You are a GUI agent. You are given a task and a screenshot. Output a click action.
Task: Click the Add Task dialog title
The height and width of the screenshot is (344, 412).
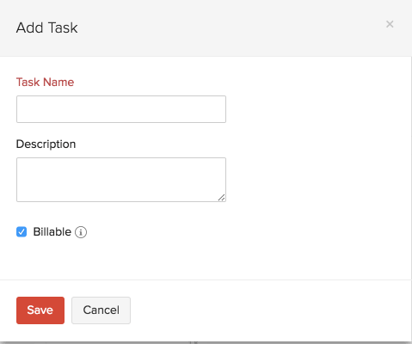tap(47, 28)
